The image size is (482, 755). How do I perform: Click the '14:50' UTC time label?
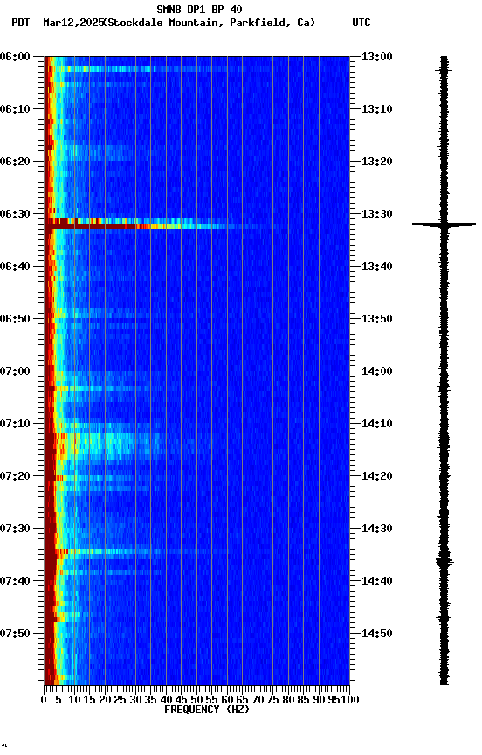click(377, 634)
